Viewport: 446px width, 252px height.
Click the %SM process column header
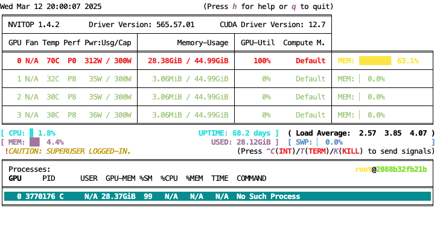pos(145,178)
